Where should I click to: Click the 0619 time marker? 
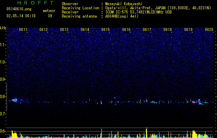[188, 30]
